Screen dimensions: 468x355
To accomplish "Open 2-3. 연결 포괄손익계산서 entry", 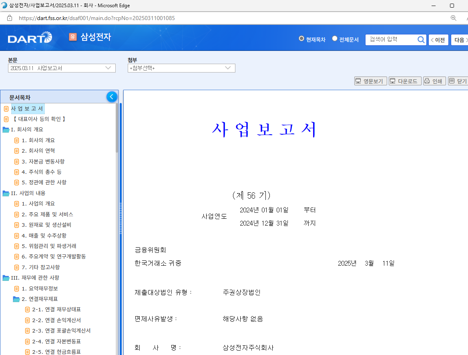I will tap(61, 331).
